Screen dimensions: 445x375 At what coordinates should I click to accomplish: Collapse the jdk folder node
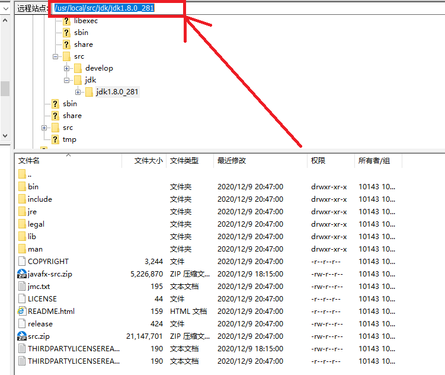click(66, 80)
